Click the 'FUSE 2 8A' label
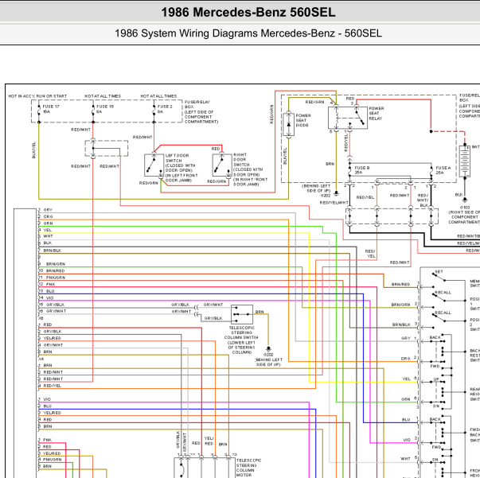 point(165,109)
